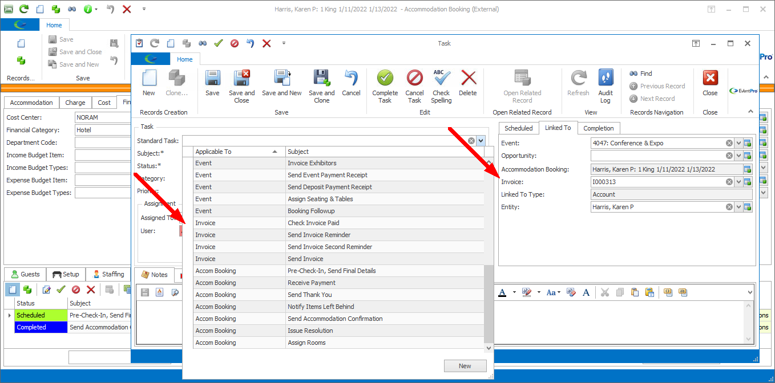Select Assign Rooms task row
The height and width of the screenshot is (383, 775).
(x=339, y=343)
